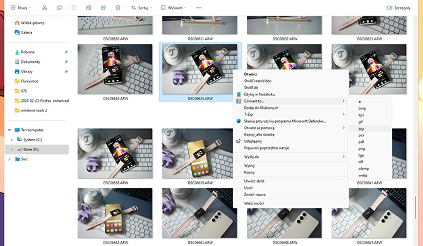Open the Convert to... submenu
This screenshot has width=423, height=246.
coord(291,101)
